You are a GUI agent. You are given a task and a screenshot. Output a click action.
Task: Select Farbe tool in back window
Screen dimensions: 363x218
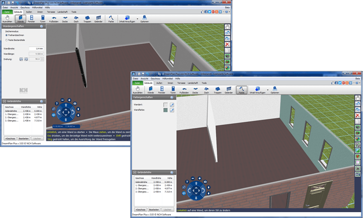click(x=111, y=19)
